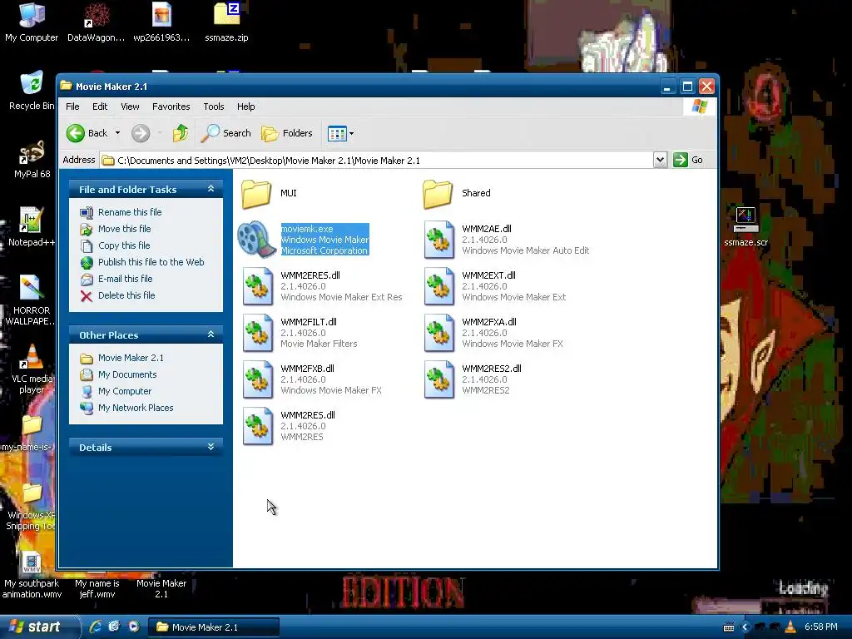Launch Windows Media Player from Quick Launch
852x639 pixels.
[x=133, y=627]
